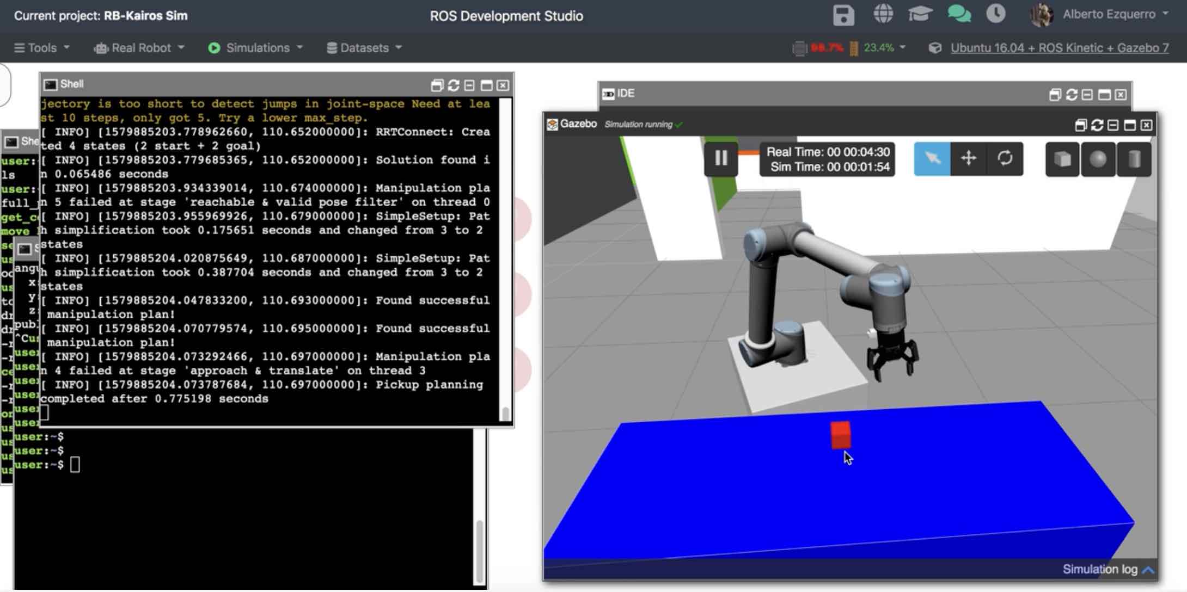Click the 'Current project: RB-Kairos Sim' label
1187x592 pixels.
click(101, 15)
